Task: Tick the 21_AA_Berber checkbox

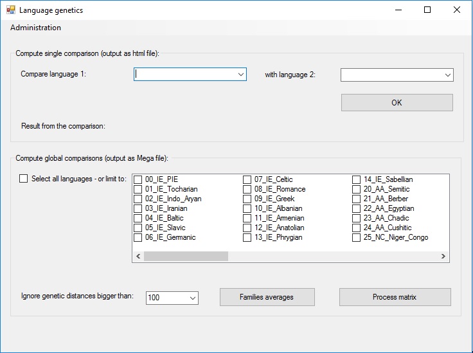Action: 356,199
